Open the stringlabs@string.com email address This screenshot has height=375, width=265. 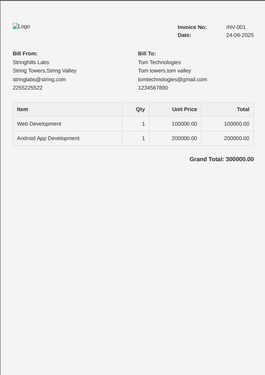39,79
